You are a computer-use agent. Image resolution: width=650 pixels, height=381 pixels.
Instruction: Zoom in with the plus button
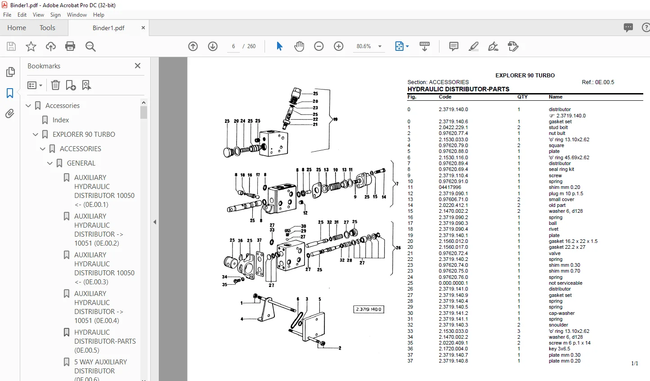[339, 46]
